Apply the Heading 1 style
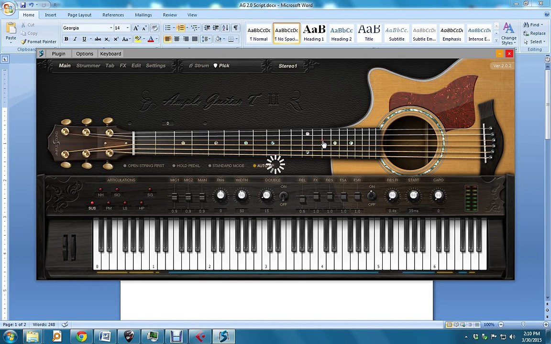This screenshot has height=344, width=551. coord(314,33)
